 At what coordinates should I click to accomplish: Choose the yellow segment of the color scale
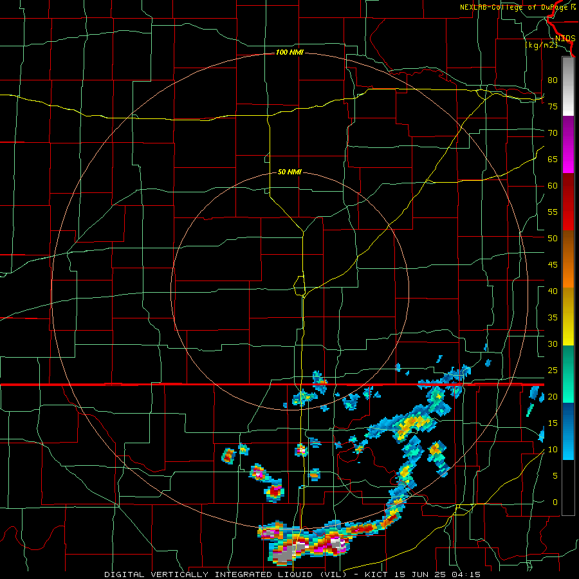pos(568,317)
